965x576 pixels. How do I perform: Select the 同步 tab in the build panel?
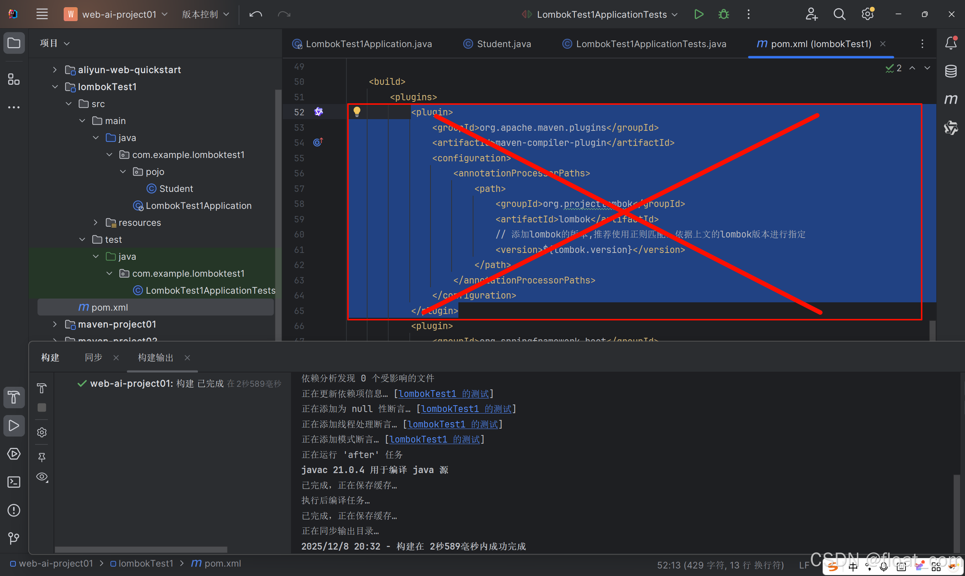click(x=93, y=357)
